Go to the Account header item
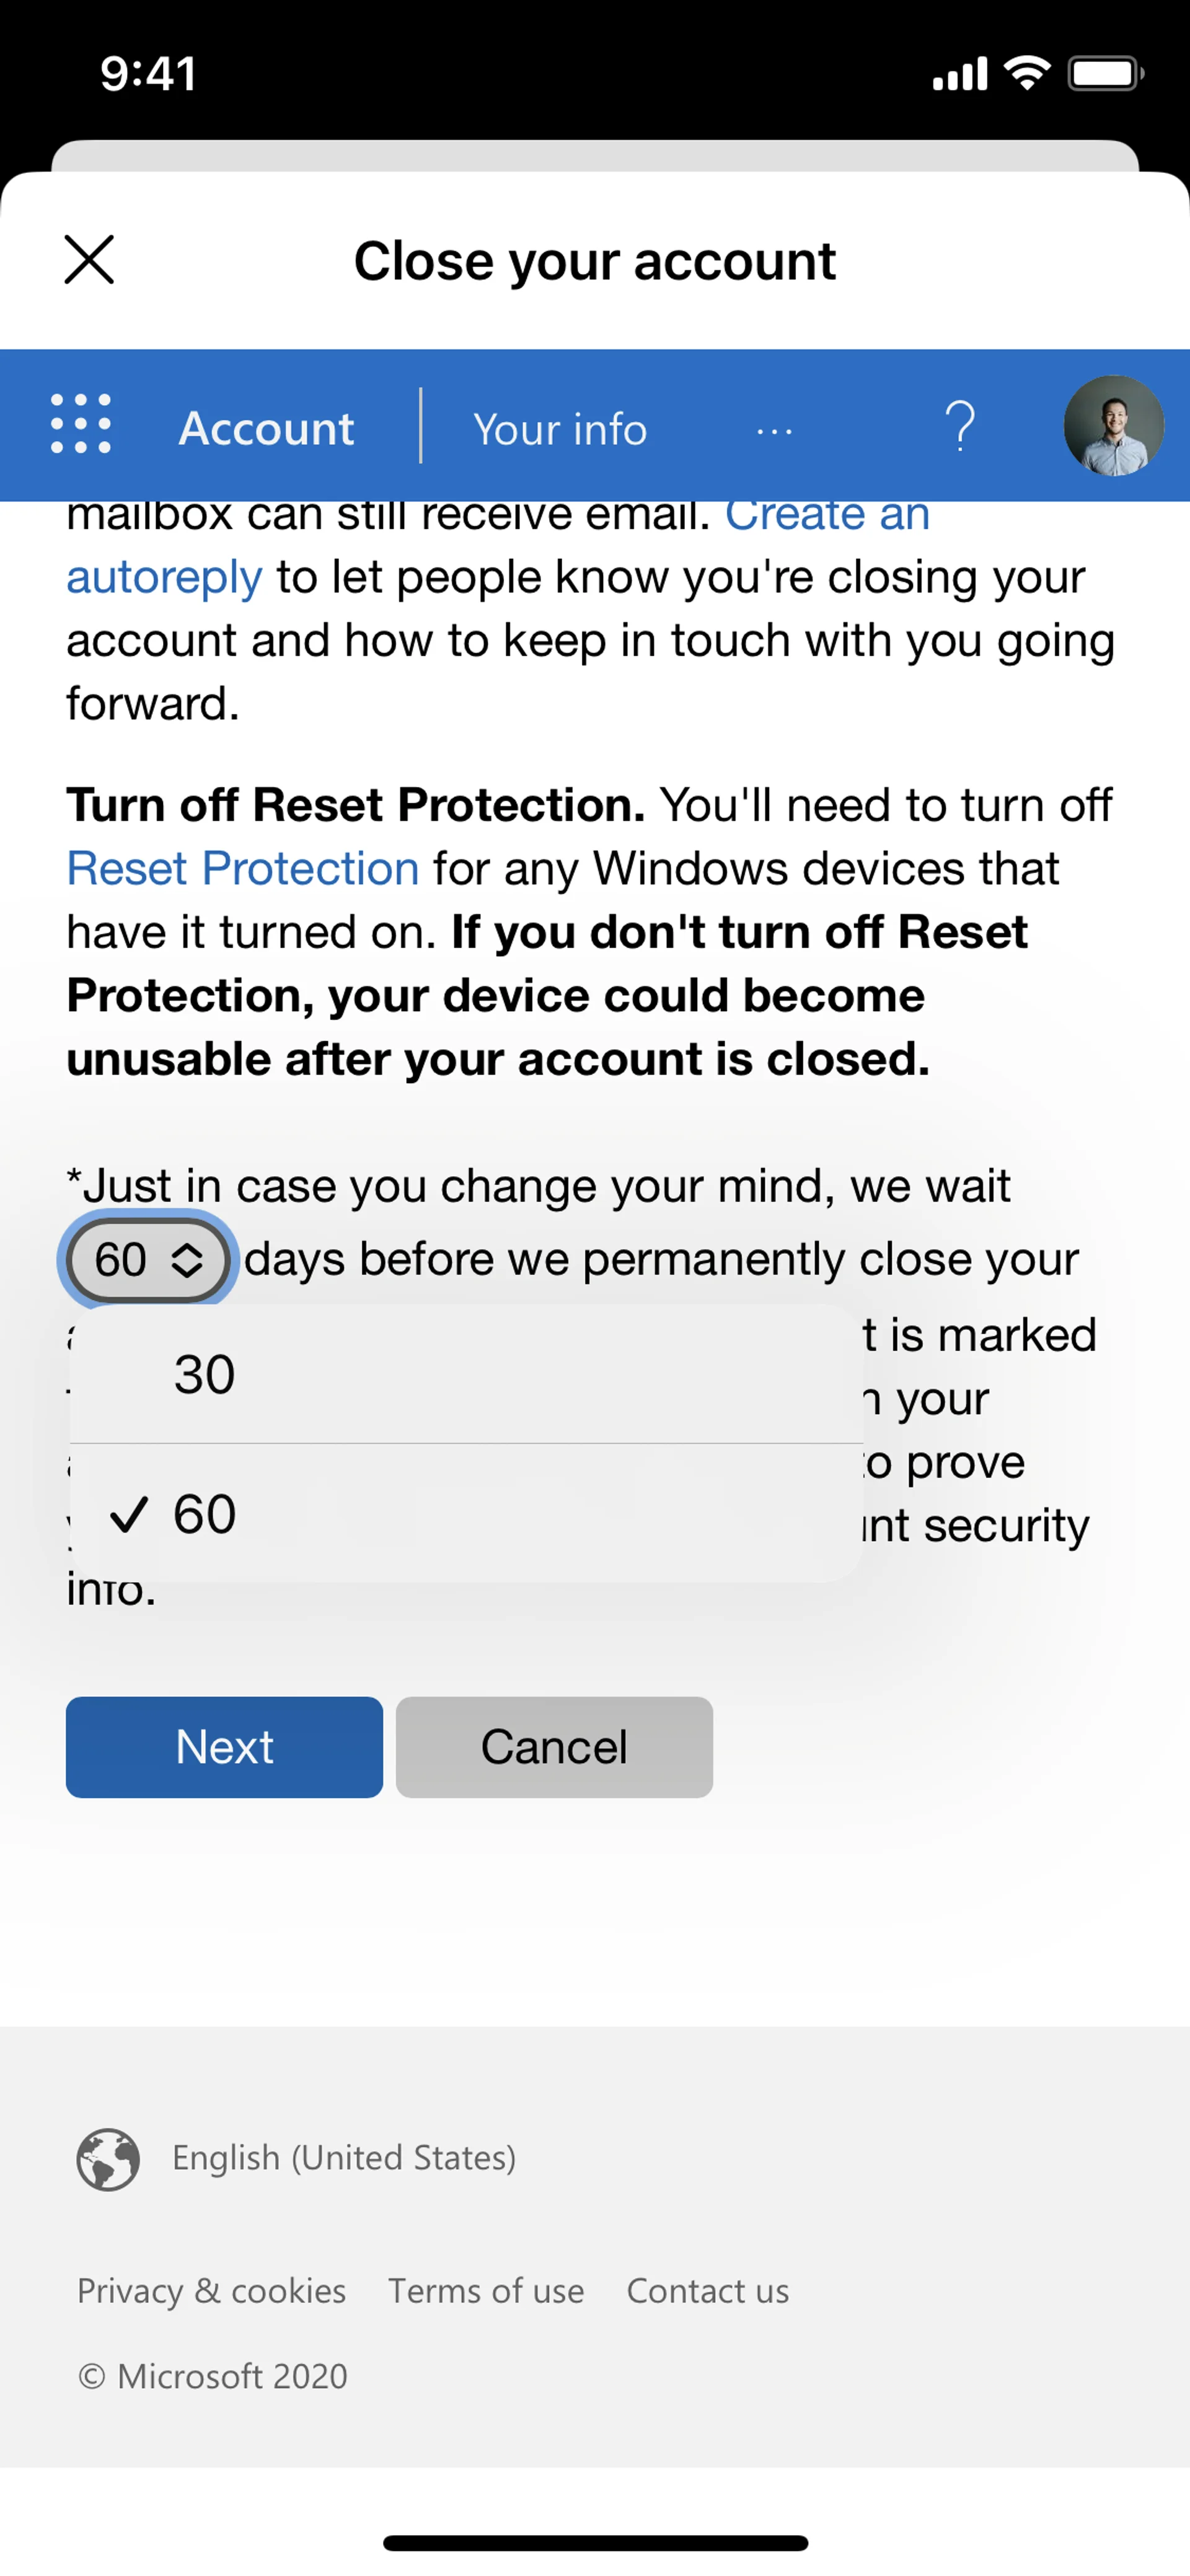The width and height of the screenshot is (1190, 2576). [266, 429]
